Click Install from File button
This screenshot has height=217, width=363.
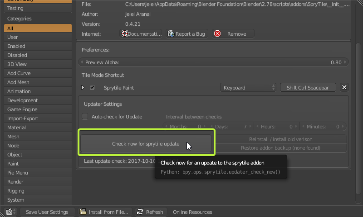105,212
